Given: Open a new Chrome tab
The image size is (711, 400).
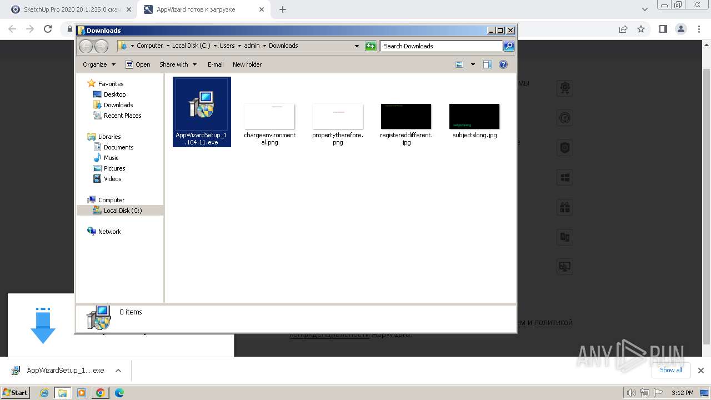Looking at the screenshot, I should (x=283, y=9).
